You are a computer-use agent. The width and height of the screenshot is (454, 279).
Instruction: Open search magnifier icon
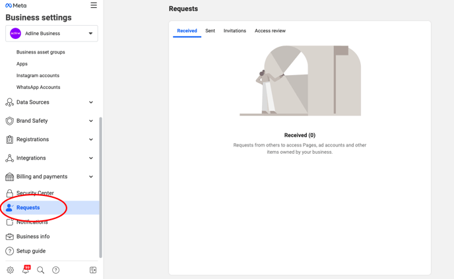tap(40, 270)
